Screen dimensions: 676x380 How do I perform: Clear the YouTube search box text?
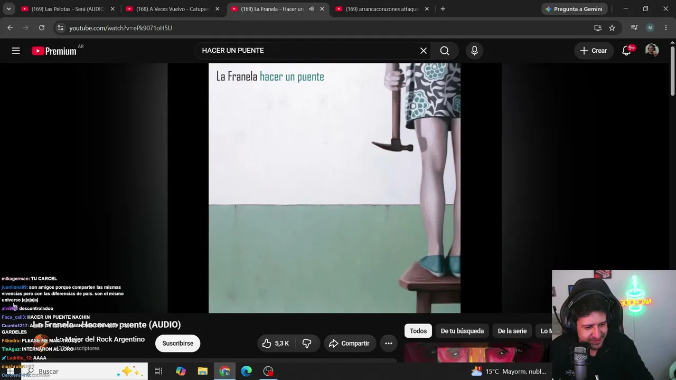[x=424, y=51]
